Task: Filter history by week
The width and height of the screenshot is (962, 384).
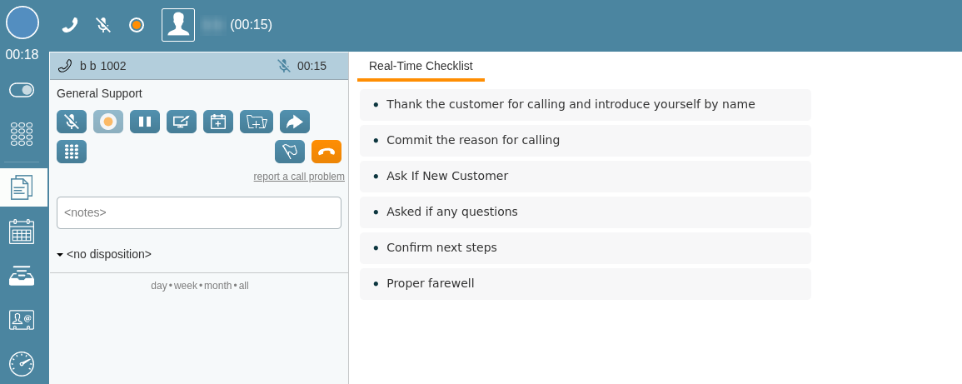Action: click(186, 286)
